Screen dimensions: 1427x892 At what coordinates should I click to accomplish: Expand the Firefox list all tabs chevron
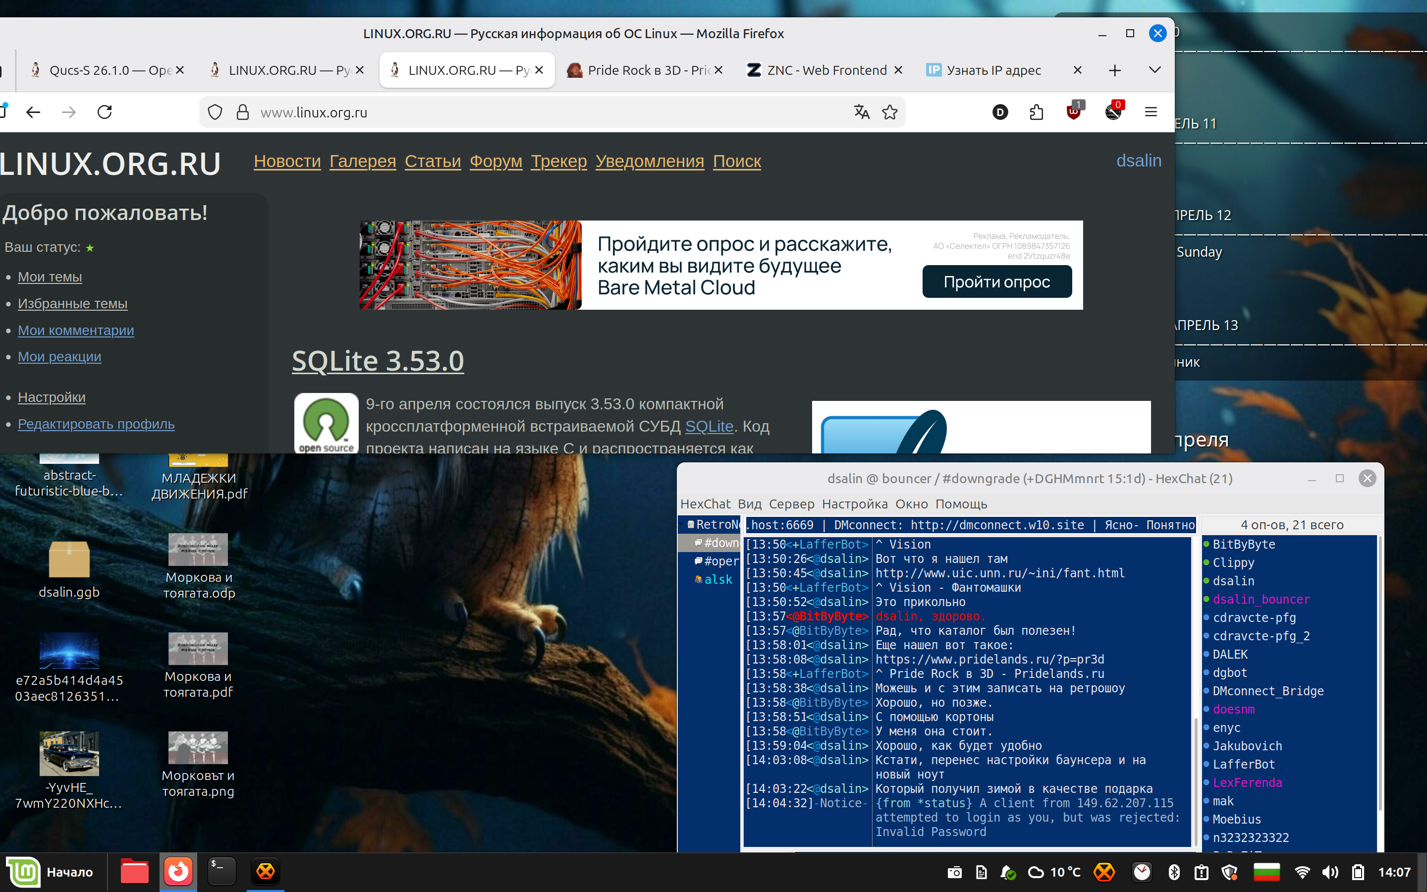tap(1154, 70)
